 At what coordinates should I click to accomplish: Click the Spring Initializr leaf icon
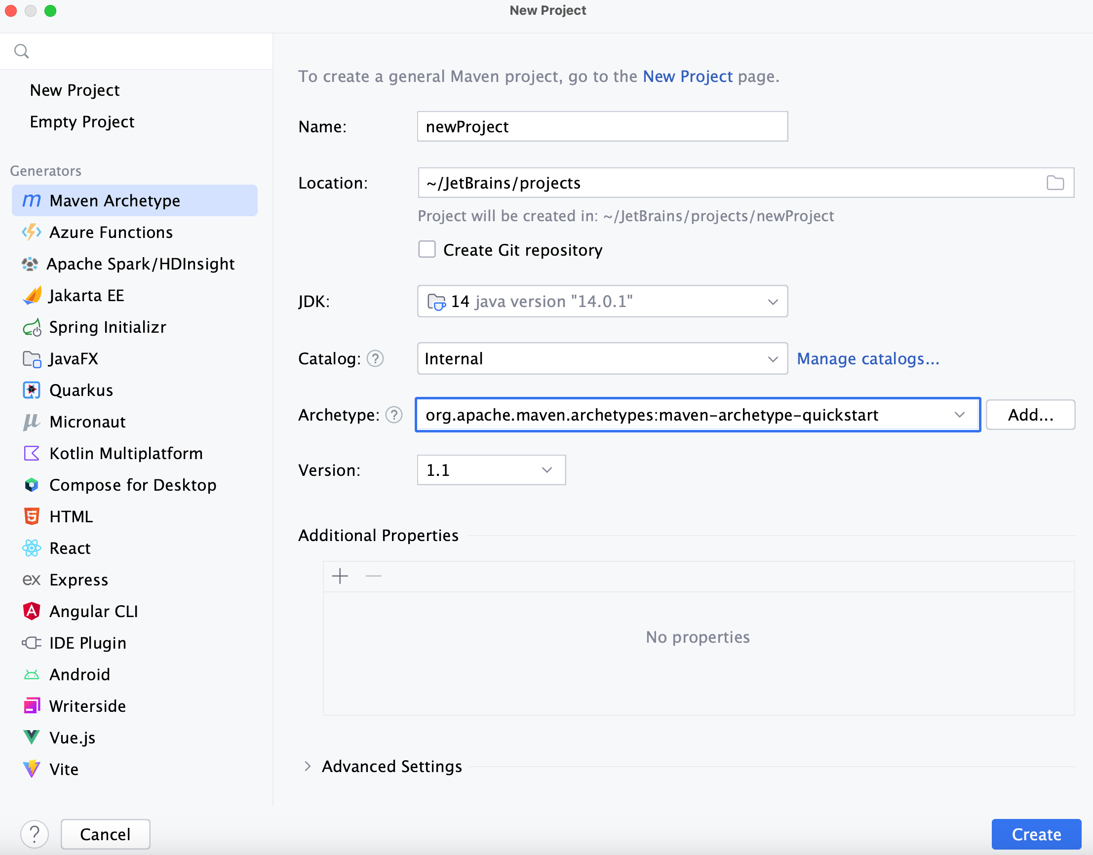(x=32, y=327)
